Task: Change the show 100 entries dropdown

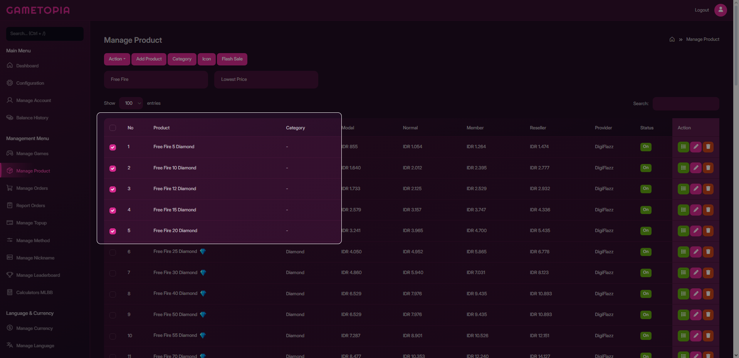Action: (x=131, y=103)
